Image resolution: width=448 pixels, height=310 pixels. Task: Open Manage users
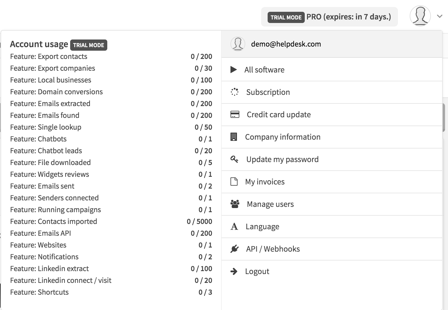point(269,204)
